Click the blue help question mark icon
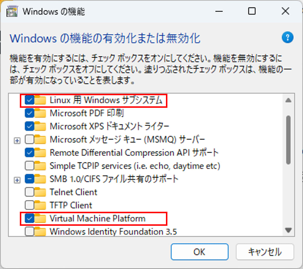Viewport: 303px width, 269px height. click(x=287, y=37)
